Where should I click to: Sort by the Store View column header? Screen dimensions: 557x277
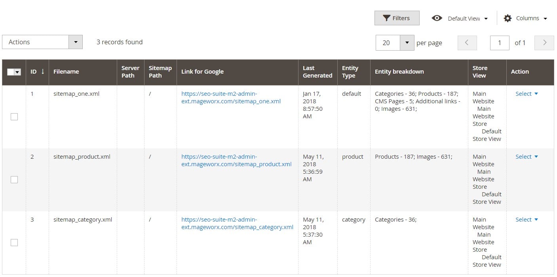(x=487, y=72)
